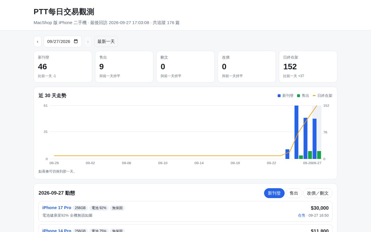The height and width of the screenshot is (232, 371).
Task: Click the 售出 card showing 9
Action: click(124, 67)
